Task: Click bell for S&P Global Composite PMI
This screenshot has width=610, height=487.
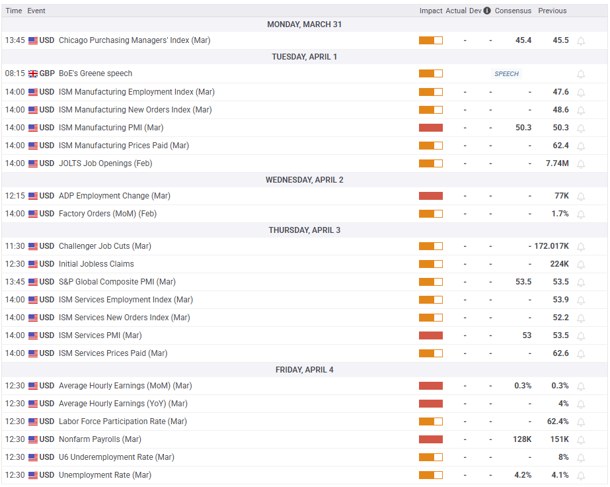Action: tap(581, 283)
